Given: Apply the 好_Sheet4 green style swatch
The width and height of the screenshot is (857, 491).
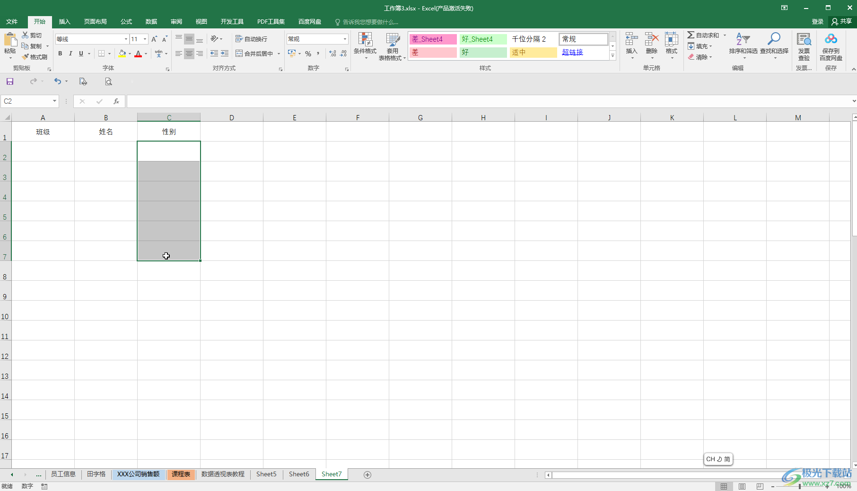Looking at the screenshot, I should coord(483,39).
